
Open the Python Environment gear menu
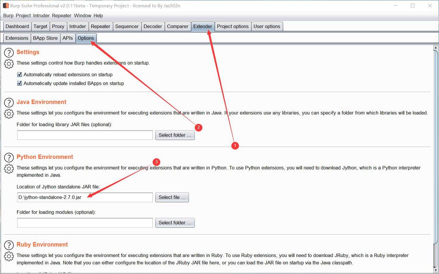tap(9, 168)
